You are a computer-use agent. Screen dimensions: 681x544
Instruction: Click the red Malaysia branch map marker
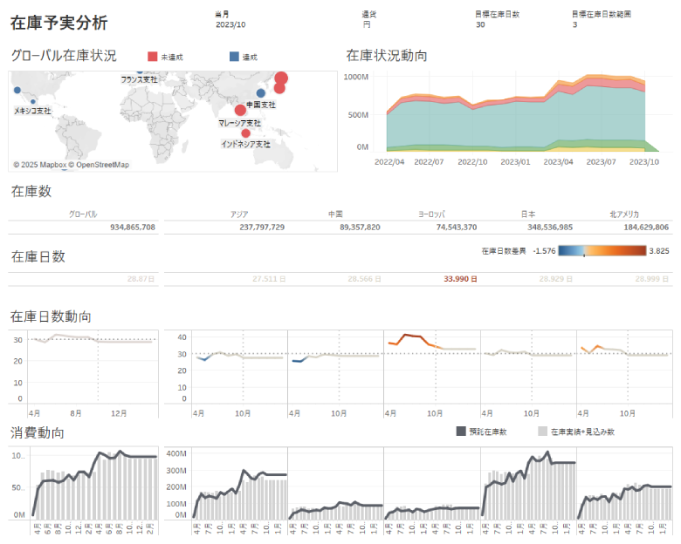240,110
